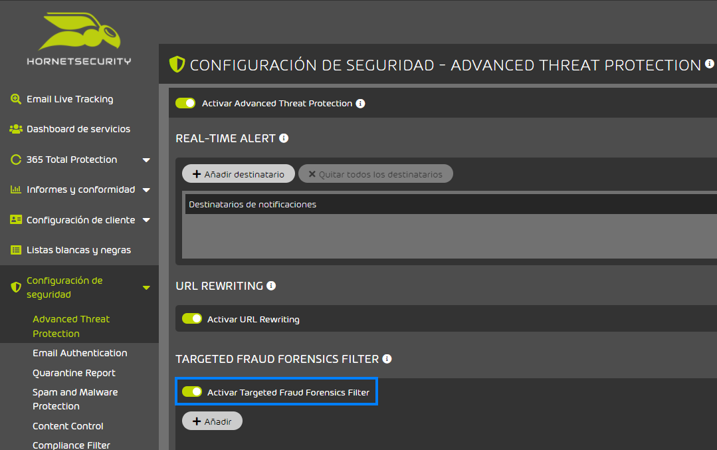Click the Añadir destinatario button
This screenshot has height=450, width=717.
[239, 173]
